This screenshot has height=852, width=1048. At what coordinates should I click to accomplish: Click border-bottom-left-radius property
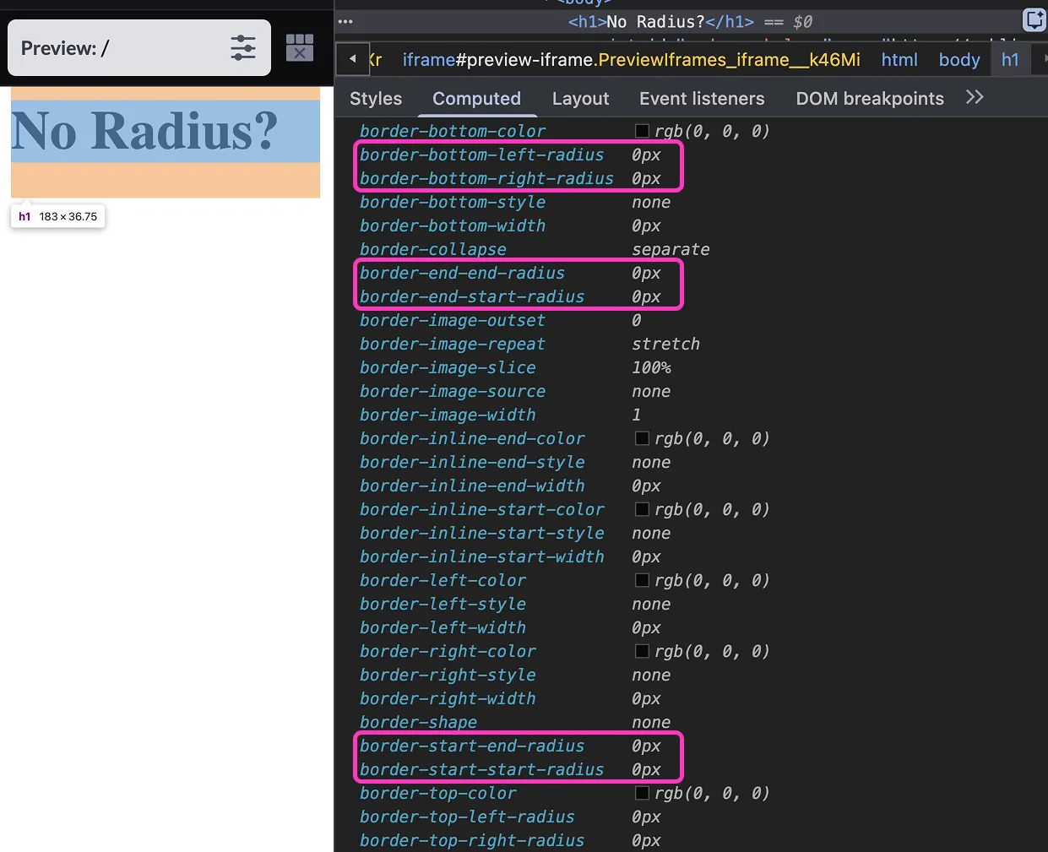point(481,155)
